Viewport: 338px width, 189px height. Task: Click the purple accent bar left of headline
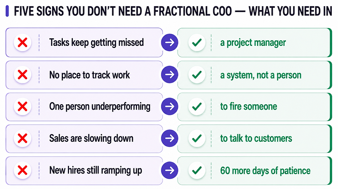click(x=7, y=11)
